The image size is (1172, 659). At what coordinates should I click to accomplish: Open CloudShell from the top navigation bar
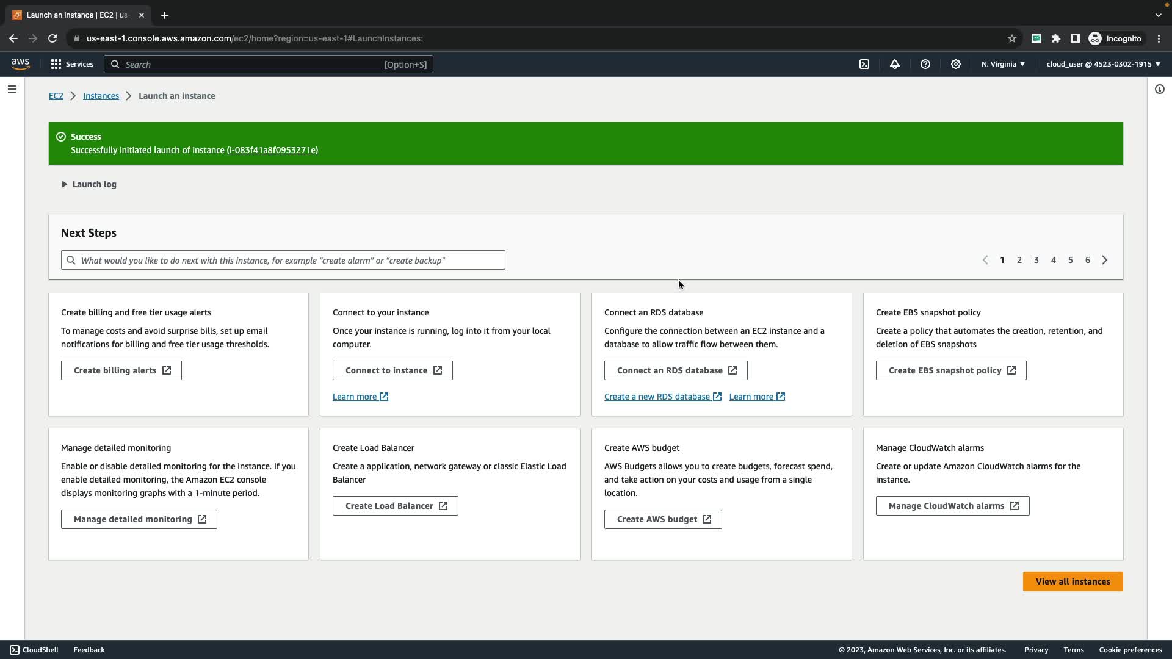(864, 64)
